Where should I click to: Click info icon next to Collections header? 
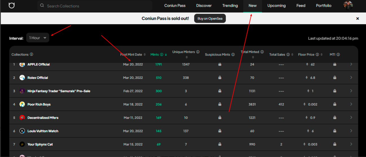pyautogui.click(x=32, y=54)
